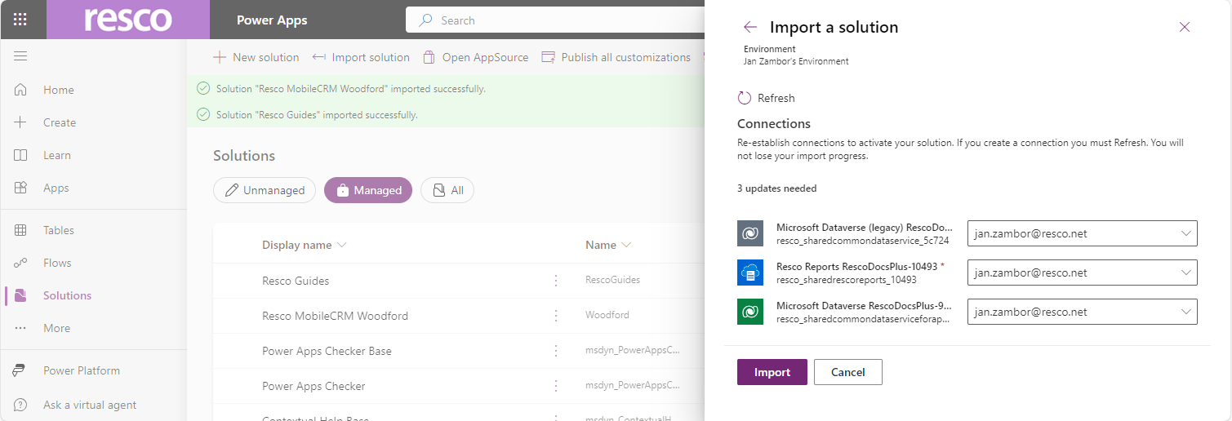Viewport: 1232px width, 421px height.
Task: Open Resco MobileCRM Woodford solution
Action: [335, 316]
